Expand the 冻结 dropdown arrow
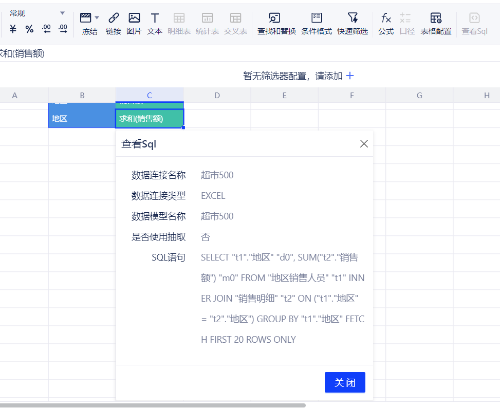Viewport: 500px width, 408px height. [98, 17]
